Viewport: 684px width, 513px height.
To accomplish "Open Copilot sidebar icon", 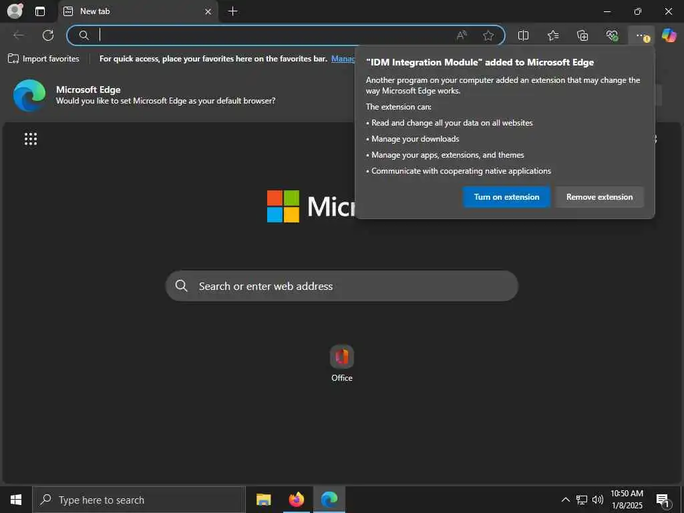I will (x=669, y=35).
